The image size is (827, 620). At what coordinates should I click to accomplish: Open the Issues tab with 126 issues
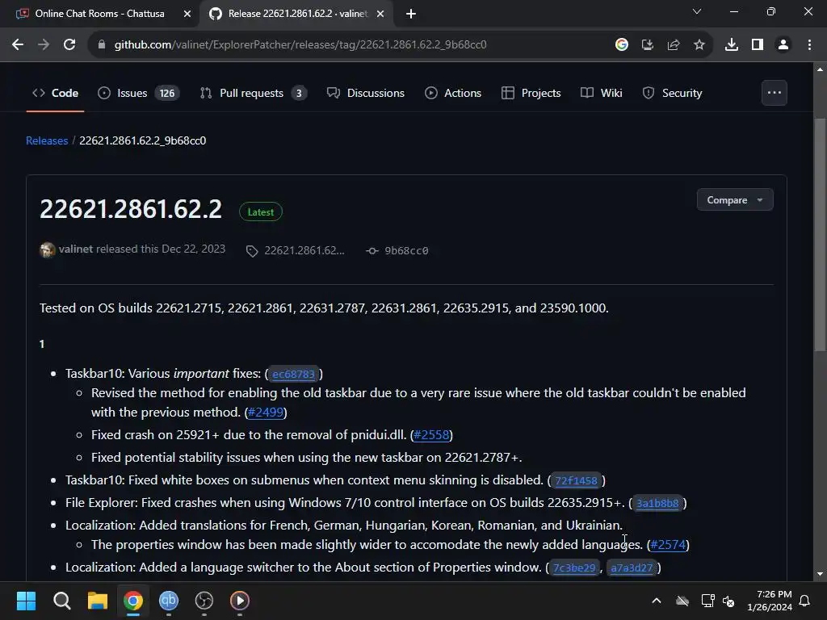click(138, 94)
